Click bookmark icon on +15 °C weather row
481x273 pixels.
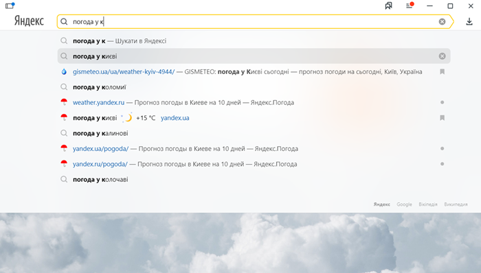(x=442, y=118)
